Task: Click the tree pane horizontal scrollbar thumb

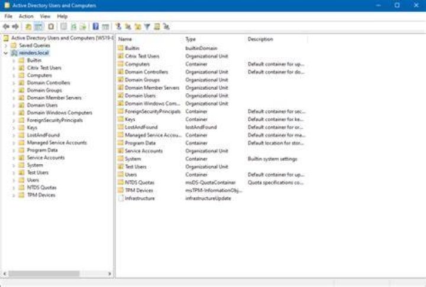Action: (44, 273)
